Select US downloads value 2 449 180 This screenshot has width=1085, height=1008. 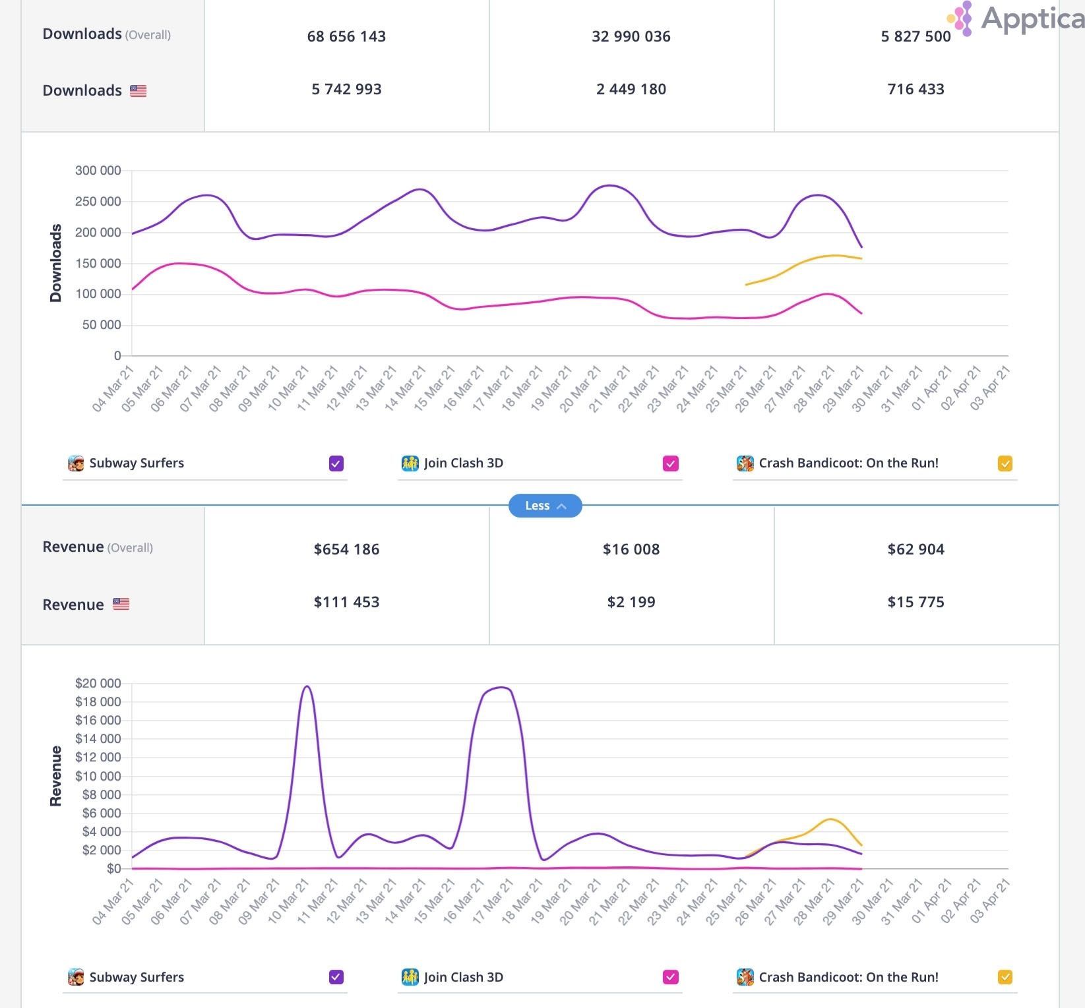click(631, 89)
